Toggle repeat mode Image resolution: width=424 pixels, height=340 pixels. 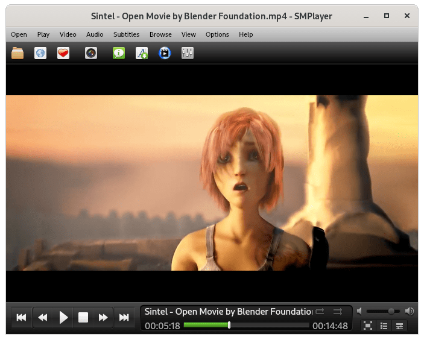[320, 311]
